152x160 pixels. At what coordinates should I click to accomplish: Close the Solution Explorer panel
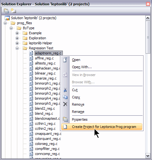pos(148,4)
